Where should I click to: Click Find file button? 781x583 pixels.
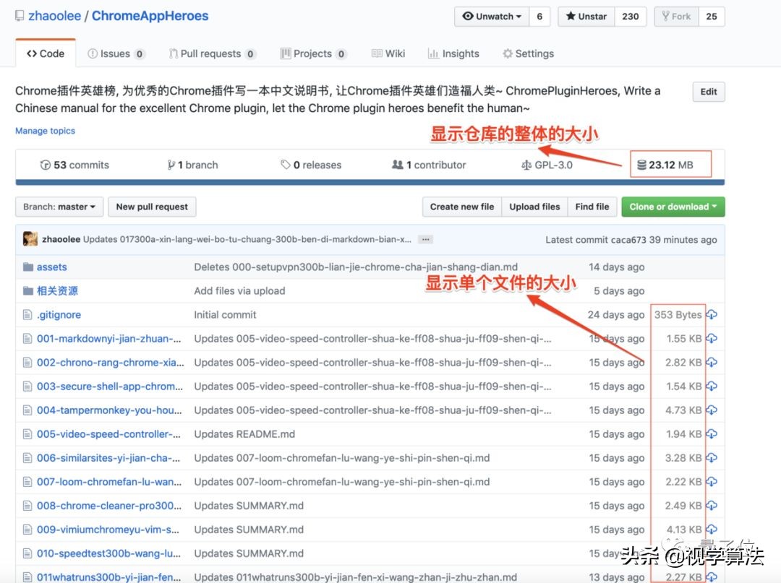click(592, 207)
